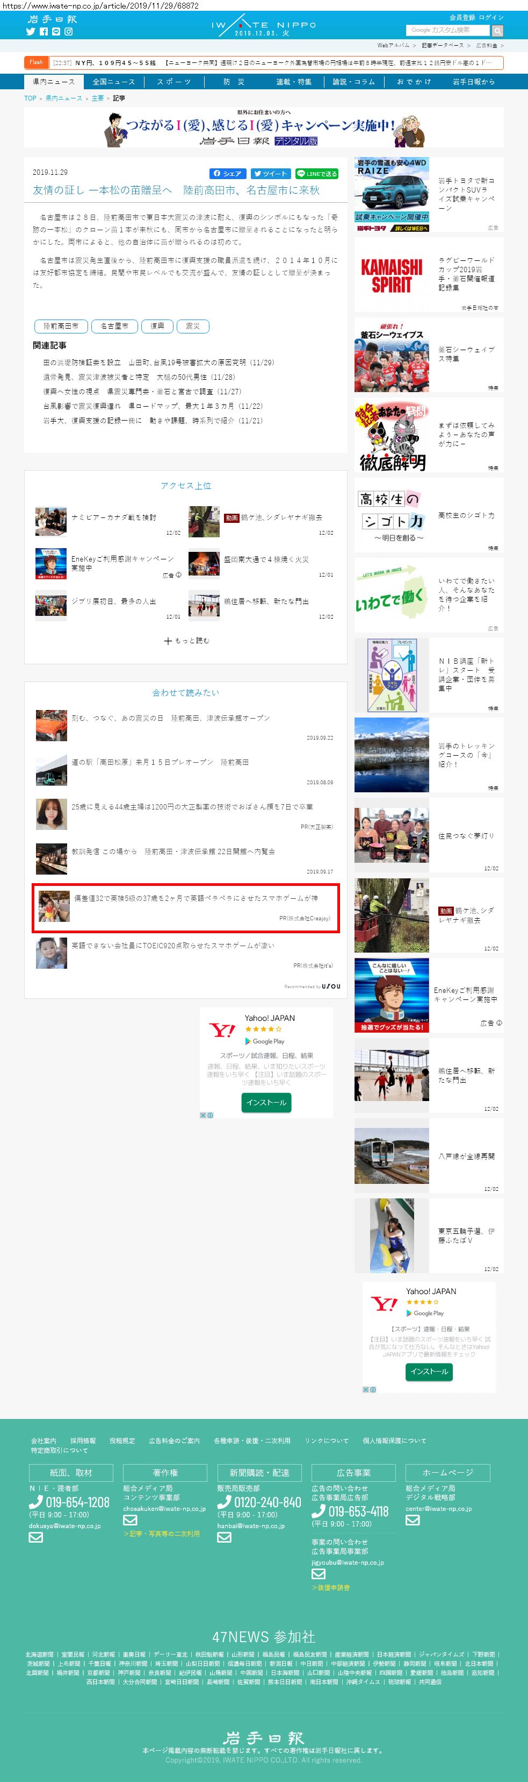The width and height of the screenshot is (528, 1782).
Task: Switch to the スポーツ navigation tab
Action: [x=173, y=82]
